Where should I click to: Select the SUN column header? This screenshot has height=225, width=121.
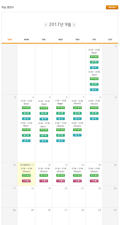click(9, 40)
